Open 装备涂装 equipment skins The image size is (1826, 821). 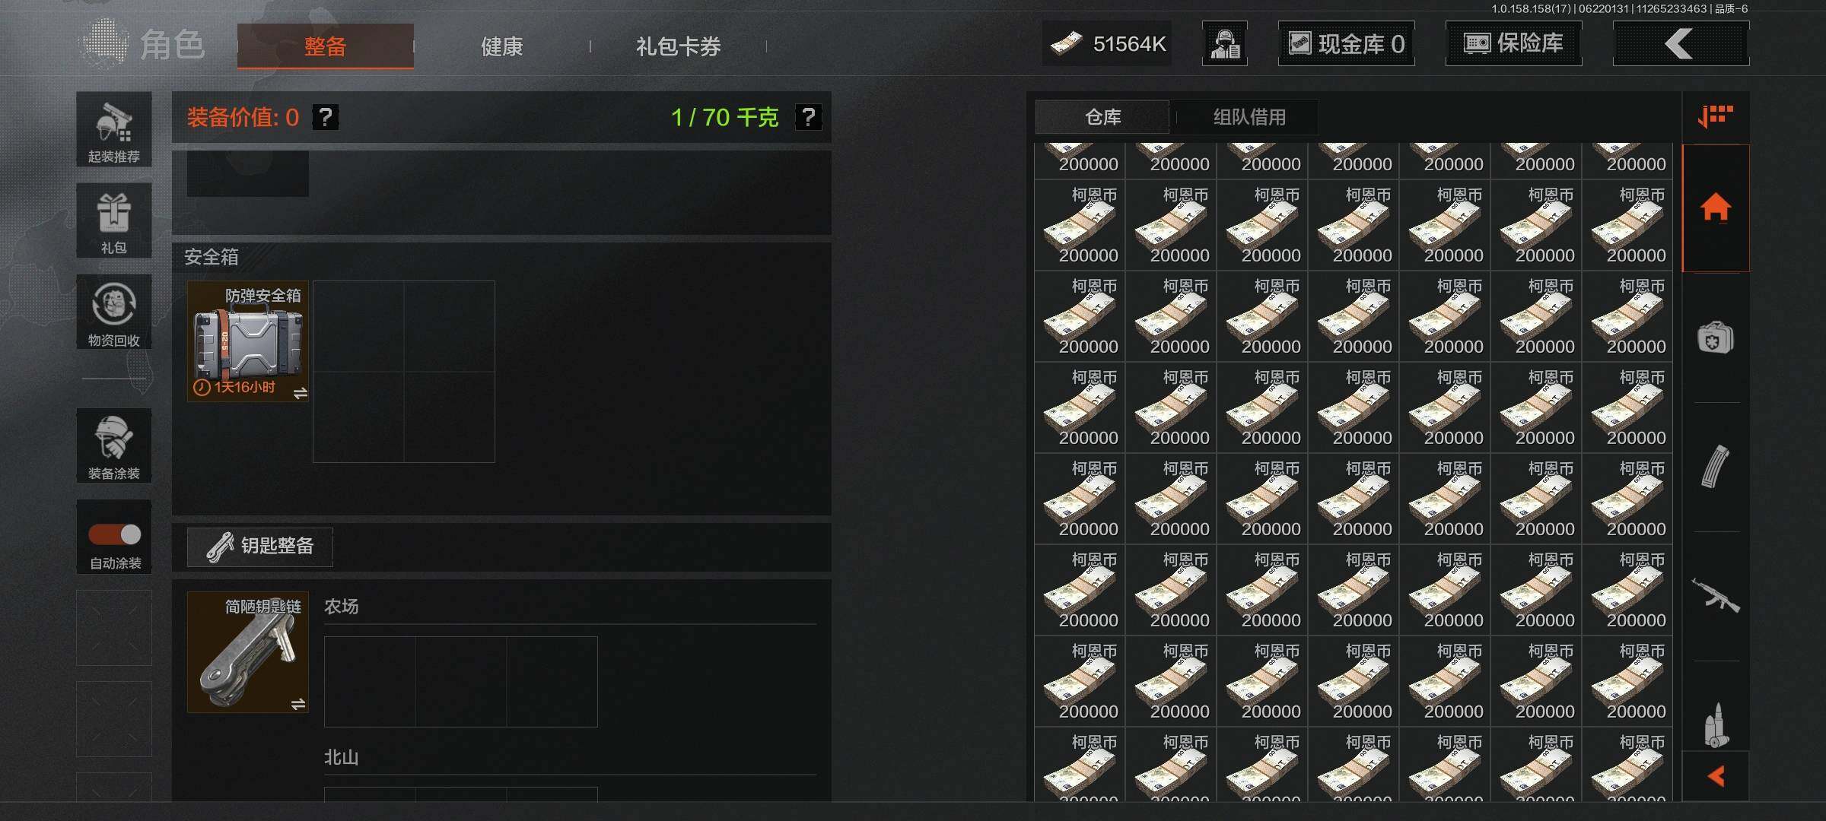coord(114,445)
